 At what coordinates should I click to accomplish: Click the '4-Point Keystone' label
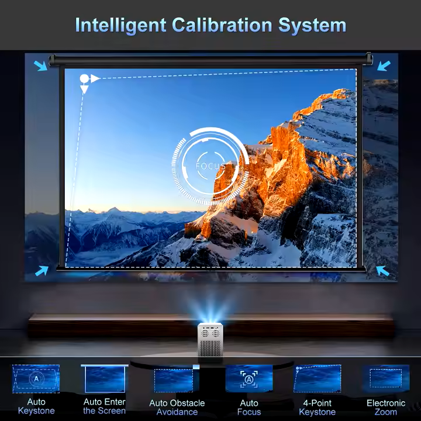[318, 408]
